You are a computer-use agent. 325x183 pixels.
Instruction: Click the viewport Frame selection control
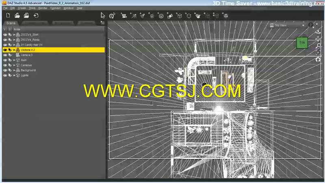pos(318,52)
